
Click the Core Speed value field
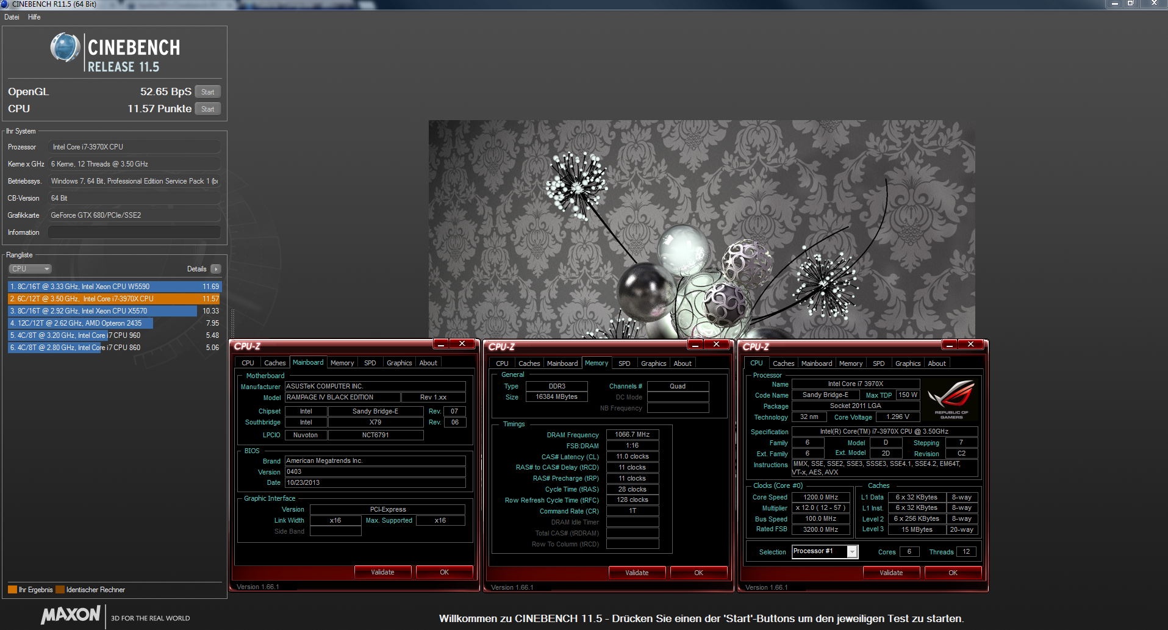tap(821, 498)
